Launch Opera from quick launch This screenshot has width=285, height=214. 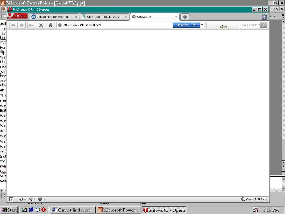coord(44,210)
